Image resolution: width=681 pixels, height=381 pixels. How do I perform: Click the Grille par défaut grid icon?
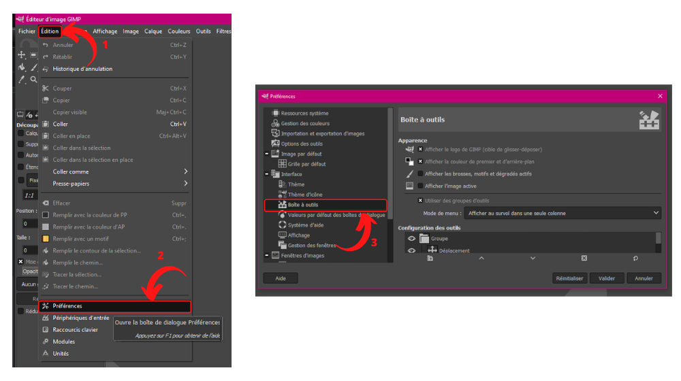click(x=283, y=163)
